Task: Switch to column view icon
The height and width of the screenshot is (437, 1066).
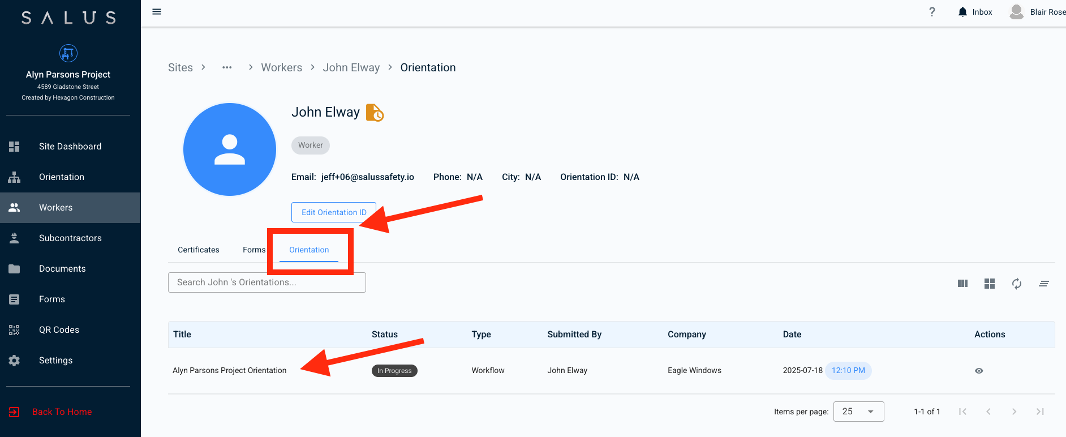Action: tap(962, 284)
